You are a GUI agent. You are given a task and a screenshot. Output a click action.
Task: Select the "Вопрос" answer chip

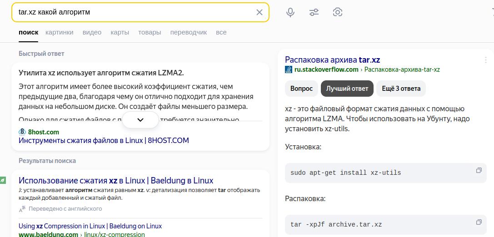point(301,89)
